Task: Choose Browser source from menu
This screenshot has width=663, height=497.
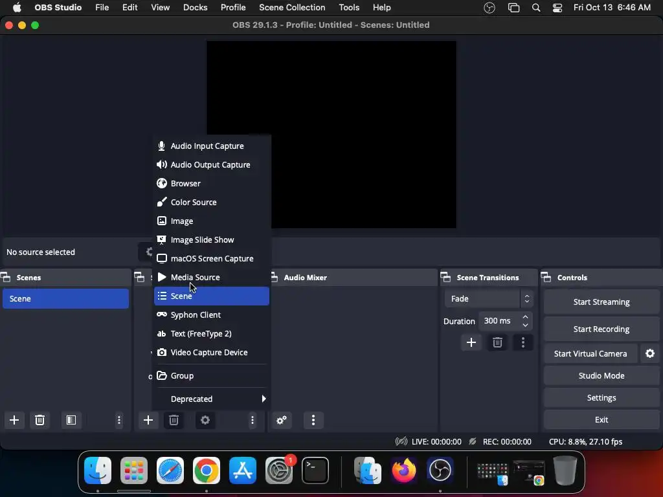Action: tap(212, 183)
